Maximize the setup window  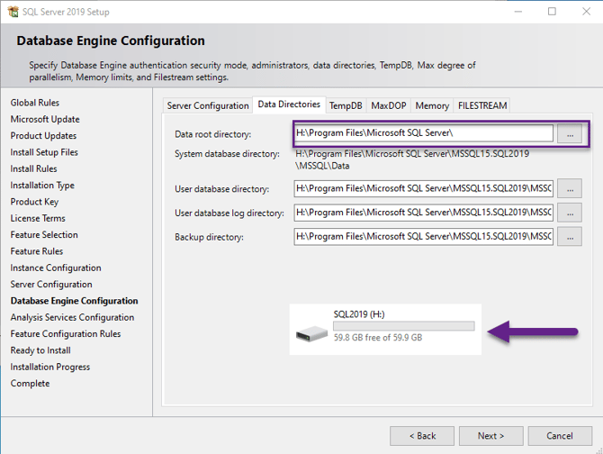[x=552, y=12]
